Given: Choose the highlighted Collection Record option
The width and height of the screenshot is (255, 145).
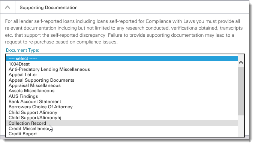Looking at the screenshot, I should tap(122, 123).
